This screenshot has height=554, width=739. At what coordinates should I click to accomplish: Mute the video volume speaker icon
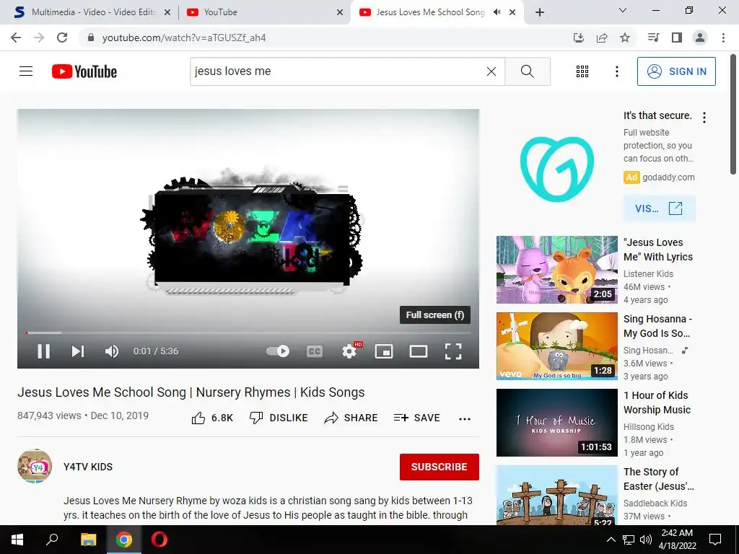(112, 351)
